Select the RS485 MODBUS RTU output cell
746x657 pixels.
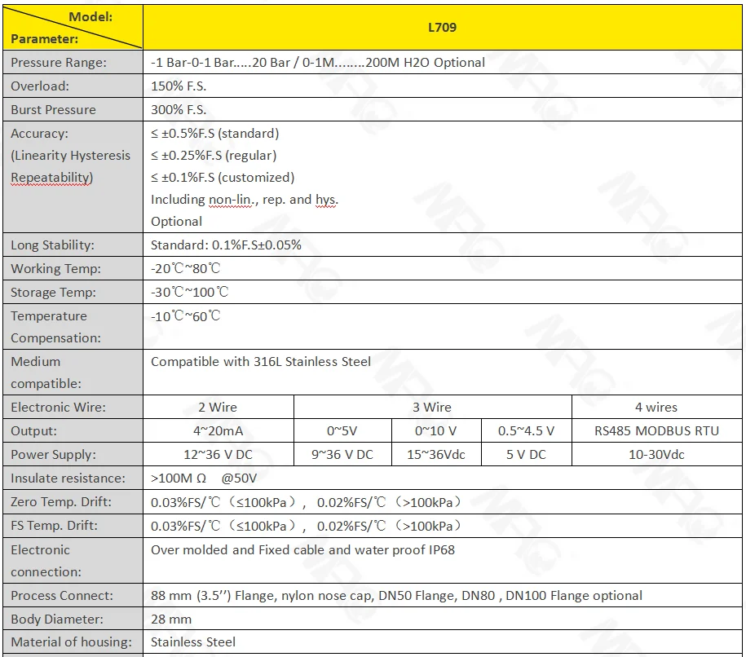[656, 431]
